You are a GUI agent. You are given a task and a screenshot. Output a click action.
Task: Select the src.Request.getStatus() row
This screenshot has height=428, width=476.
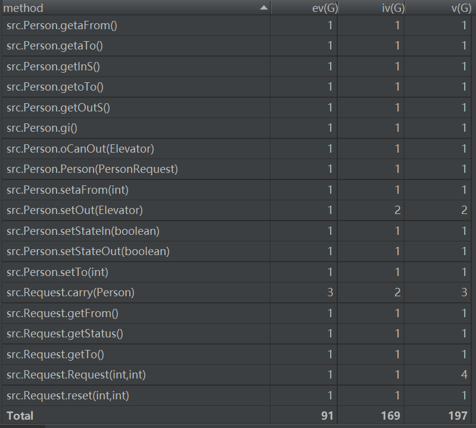click(x=237, y=334)
